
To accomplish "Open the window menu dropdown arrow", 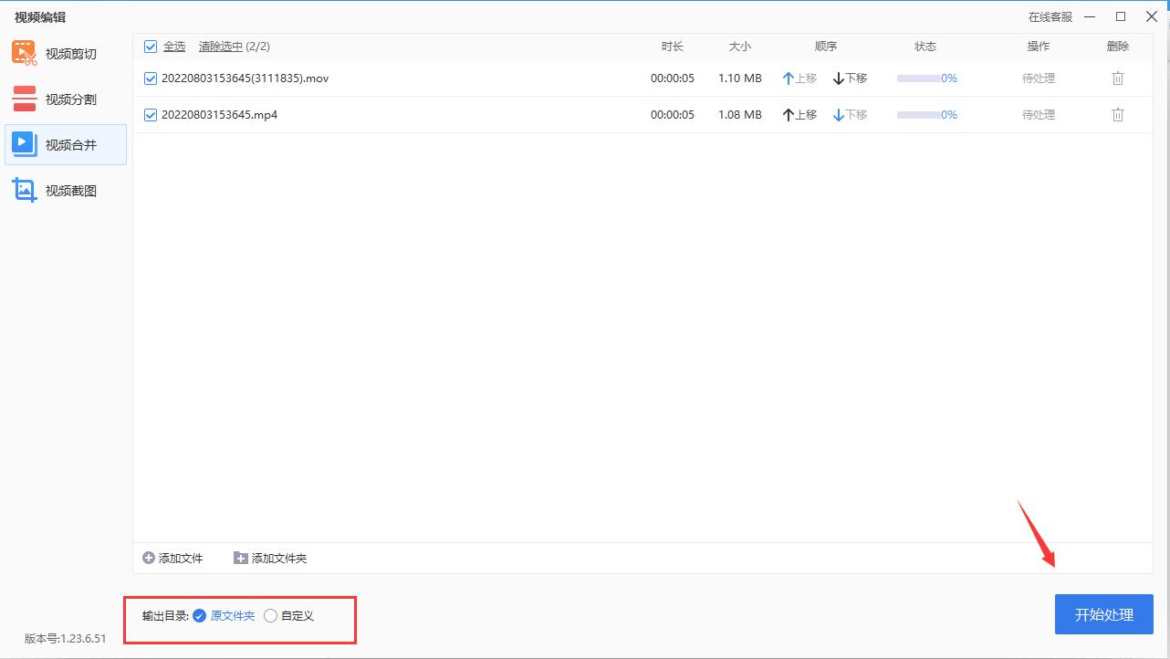I will (x=1091, y=16).
